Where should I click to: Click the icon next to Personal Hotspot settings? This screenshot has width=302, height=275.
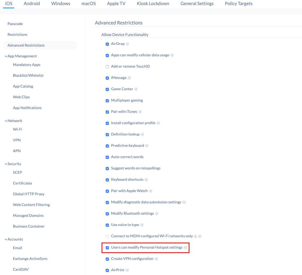pyautogui.click(x=185, y=248)
